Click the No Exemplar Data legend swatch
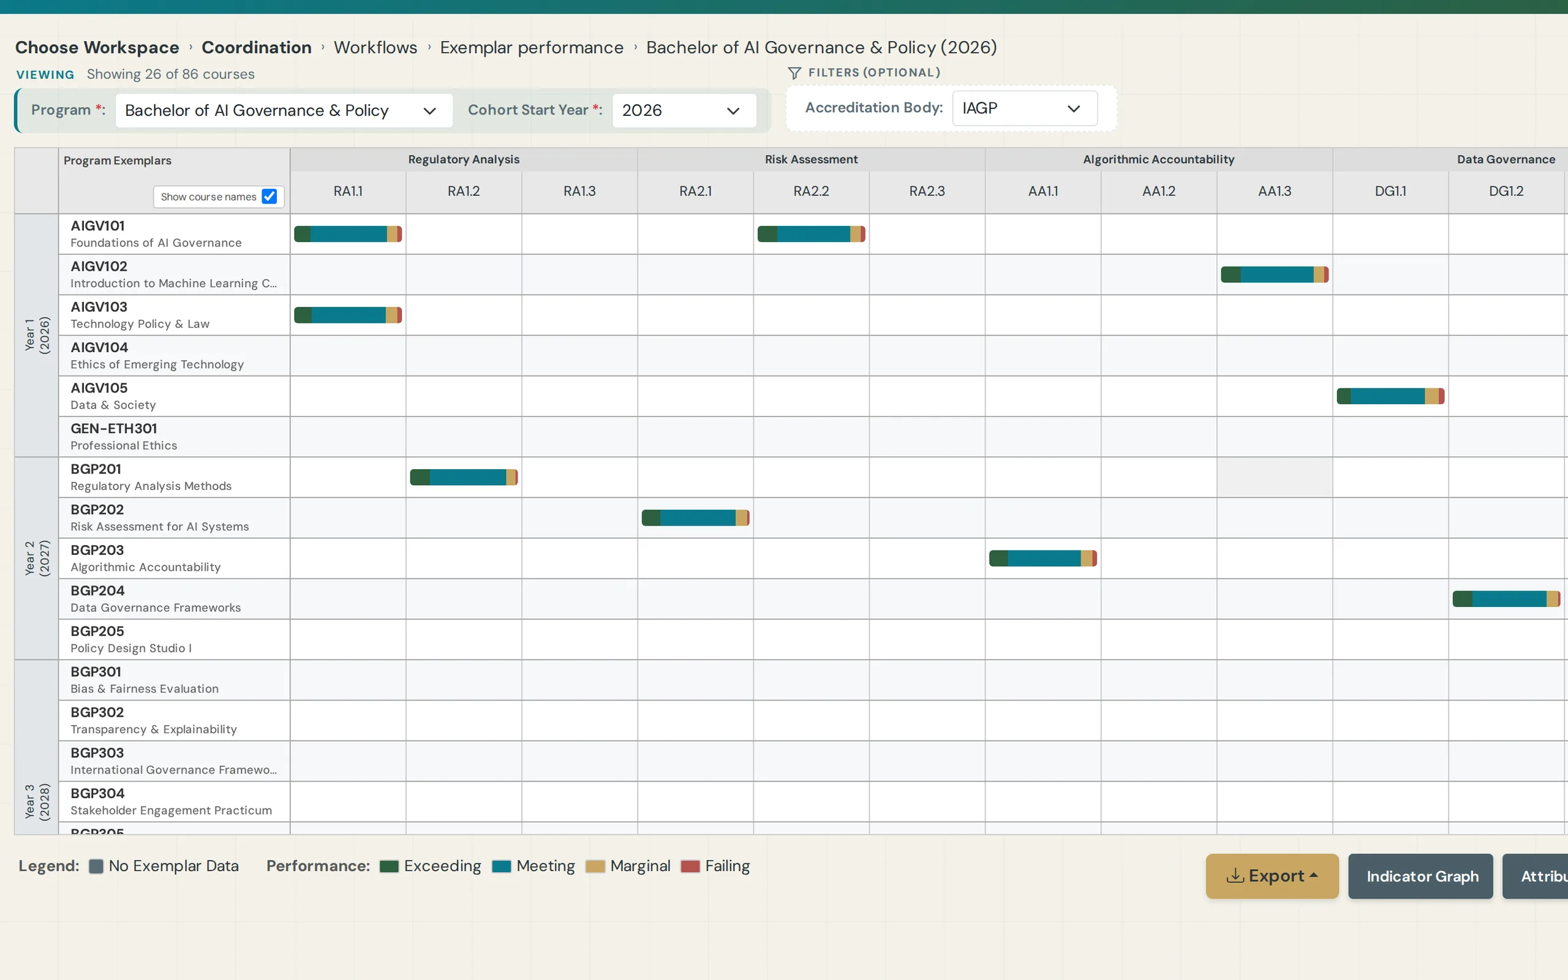The height and width of the screenshot is (980, 1568). click(x=96, y=867)
